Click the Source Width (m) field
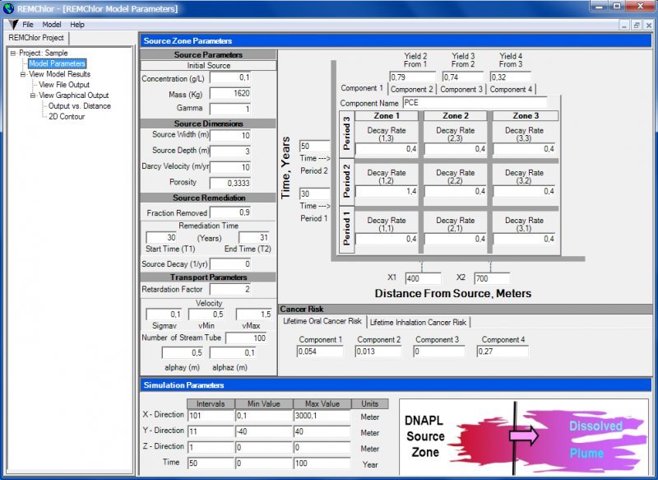Image resolution: width=658 pixels, height=480 pixels. [230, 136]
